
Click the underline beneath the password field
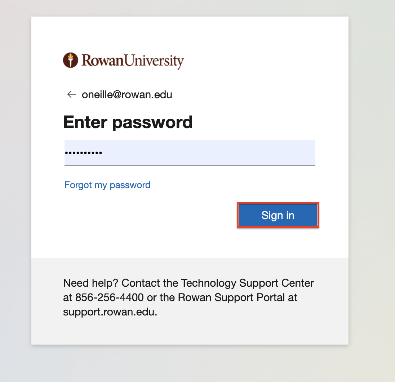tap(190, 165)
